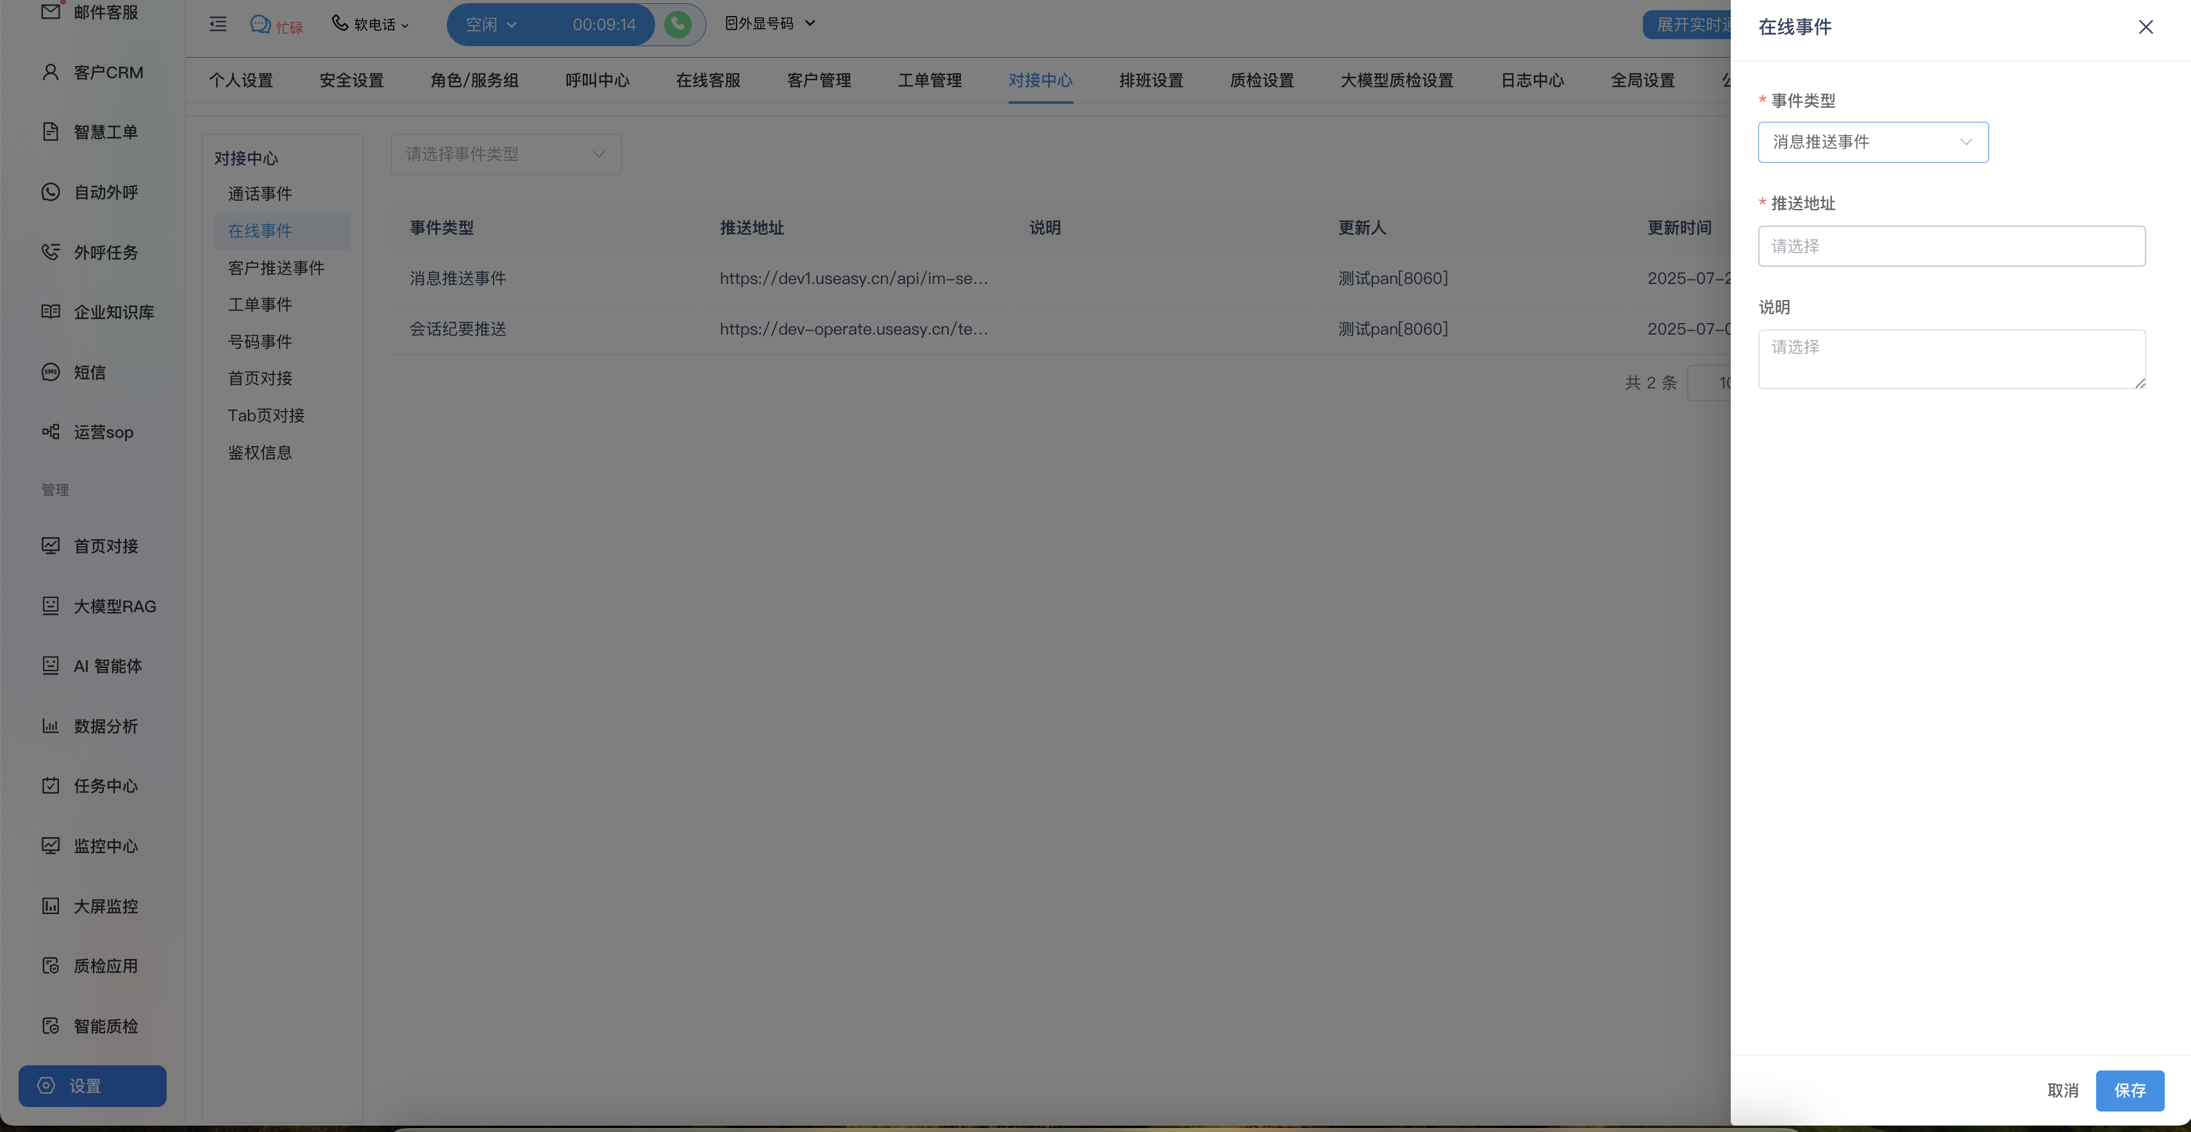Open the 邮件客服 mail icon in sidebar
Screen dimensions: 2191x1132
[x=51, y=11]
